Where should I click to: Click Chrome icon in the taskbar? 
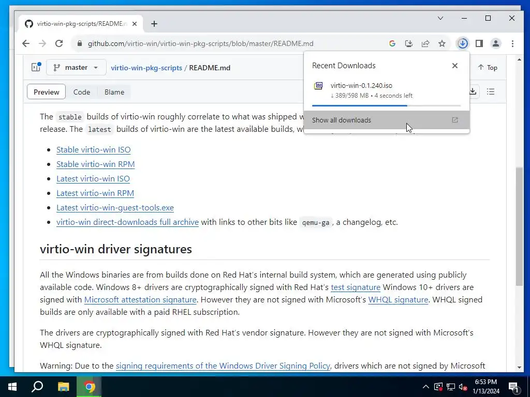[89, 387]
